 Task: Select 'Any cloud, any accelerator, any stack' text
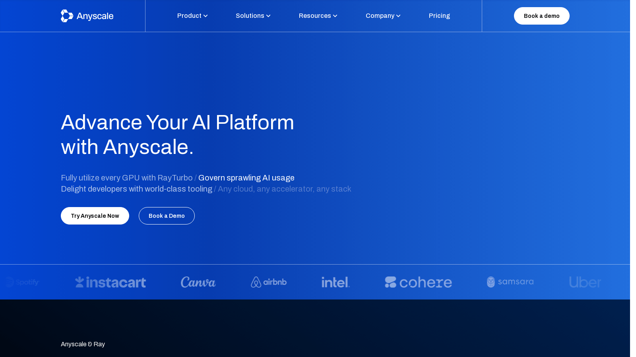pyautogui.click(x=285, y=189)
